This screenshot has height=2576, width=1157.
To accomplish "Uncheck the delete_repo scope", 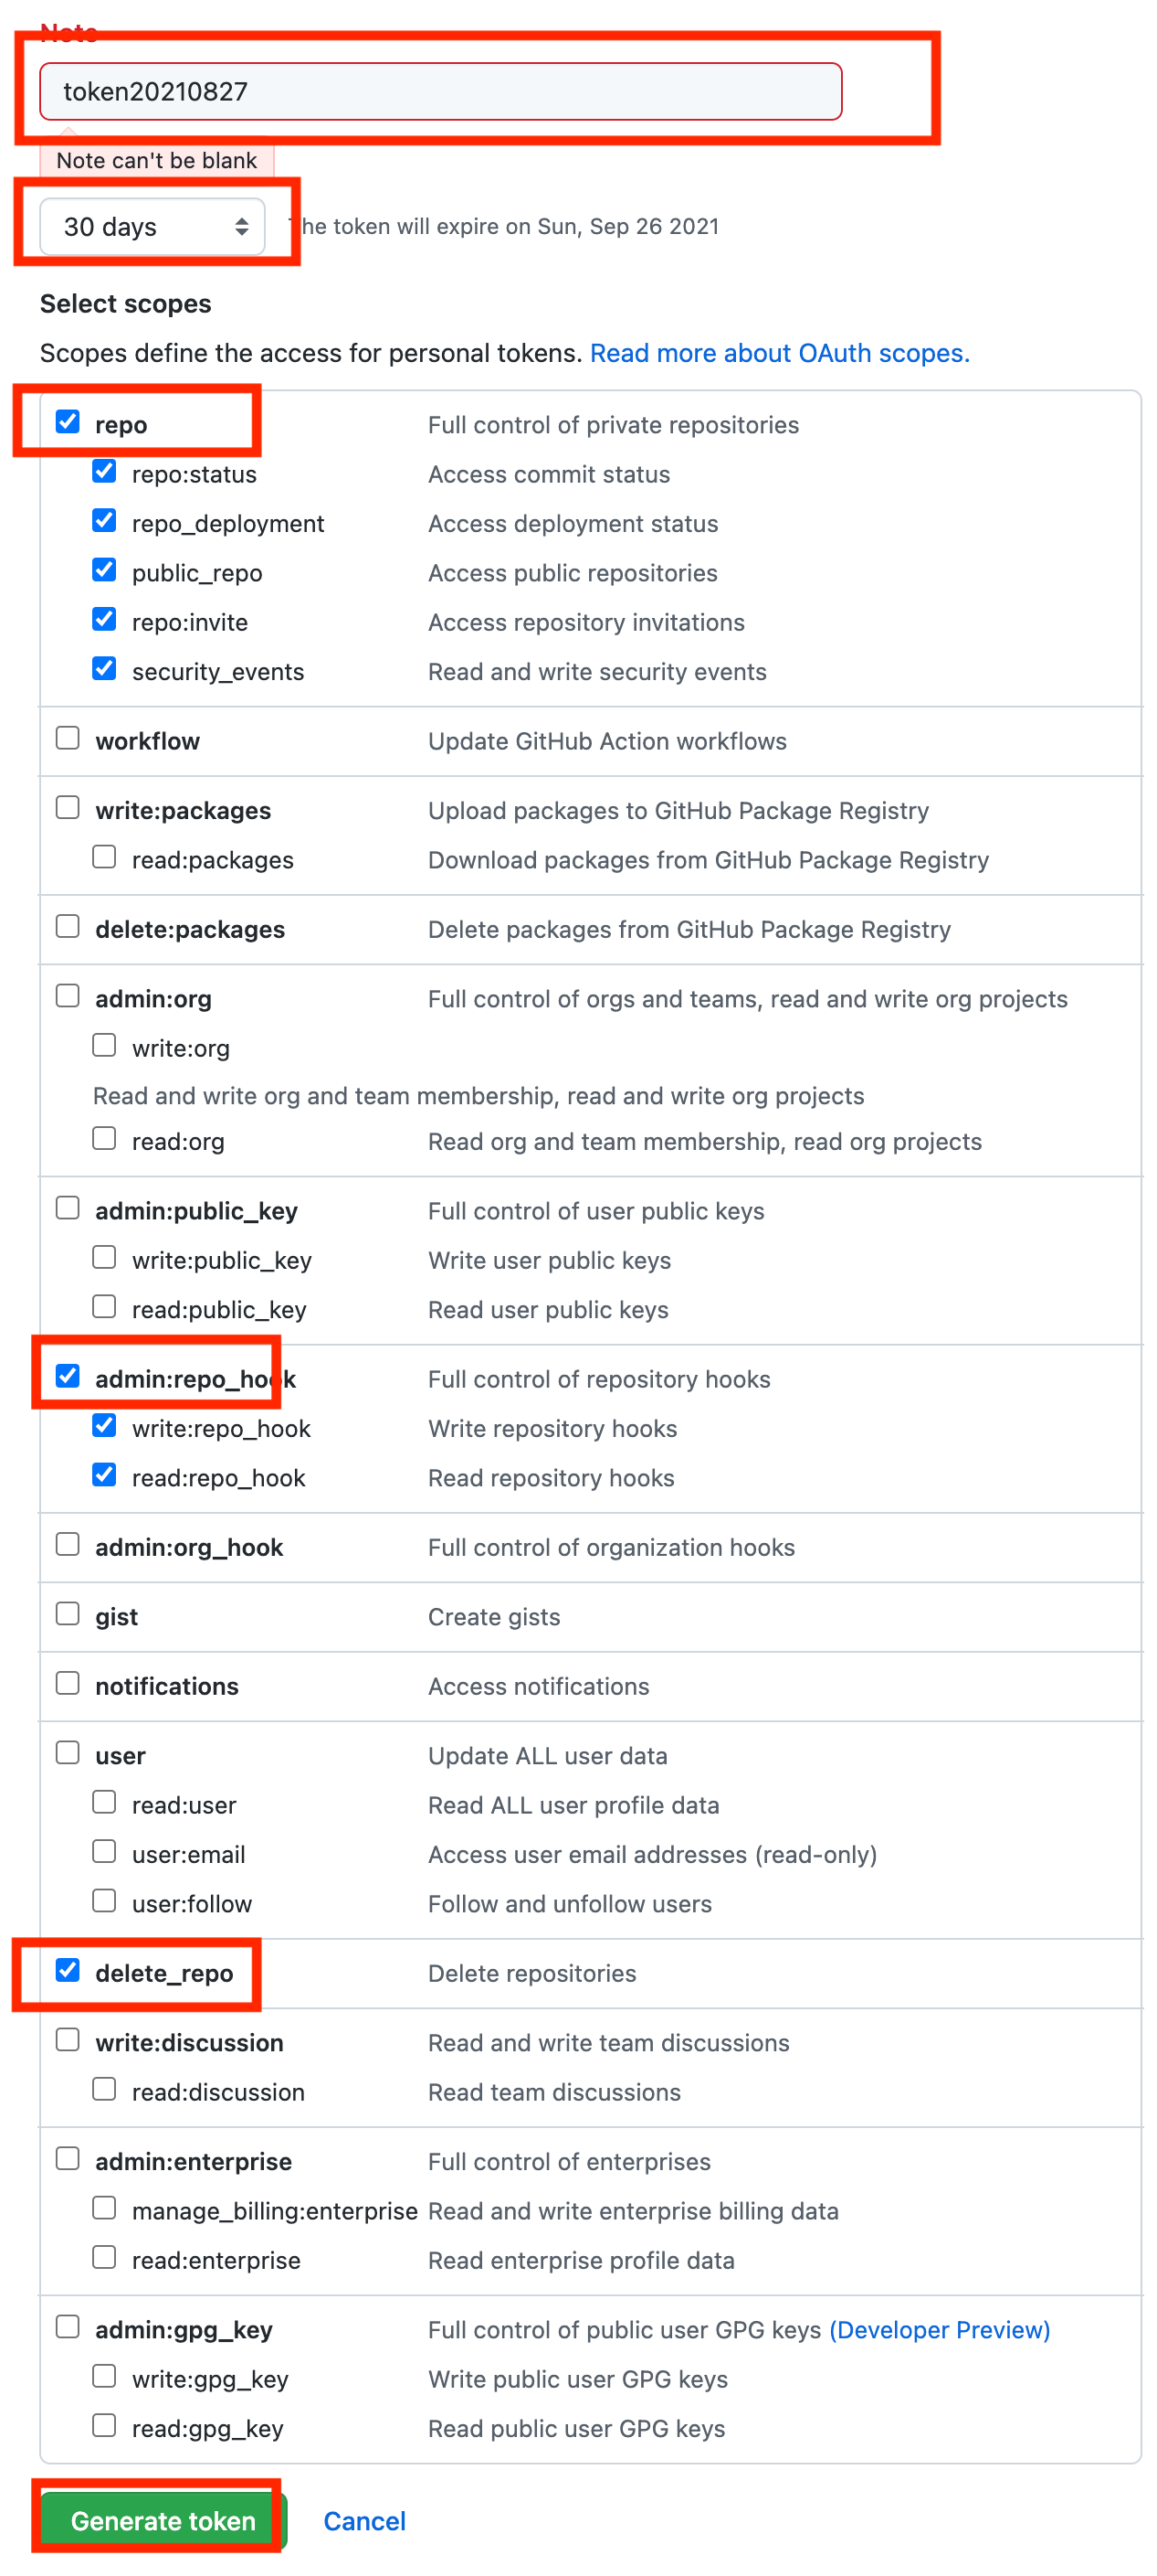I will (x=67, y=1970).
